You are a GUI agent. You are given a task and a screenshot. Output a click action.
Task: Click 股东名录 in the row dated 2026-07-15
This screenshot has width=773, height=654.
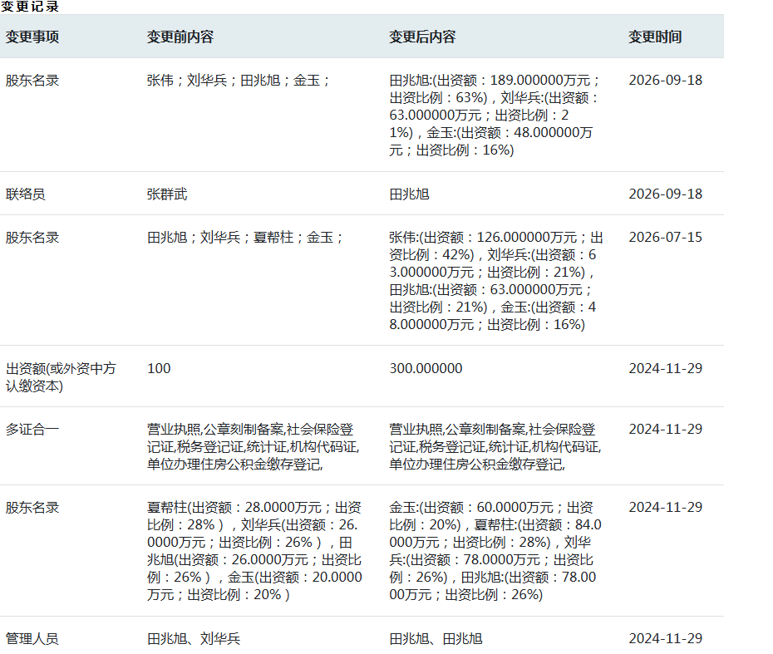(x=32, y=238)
